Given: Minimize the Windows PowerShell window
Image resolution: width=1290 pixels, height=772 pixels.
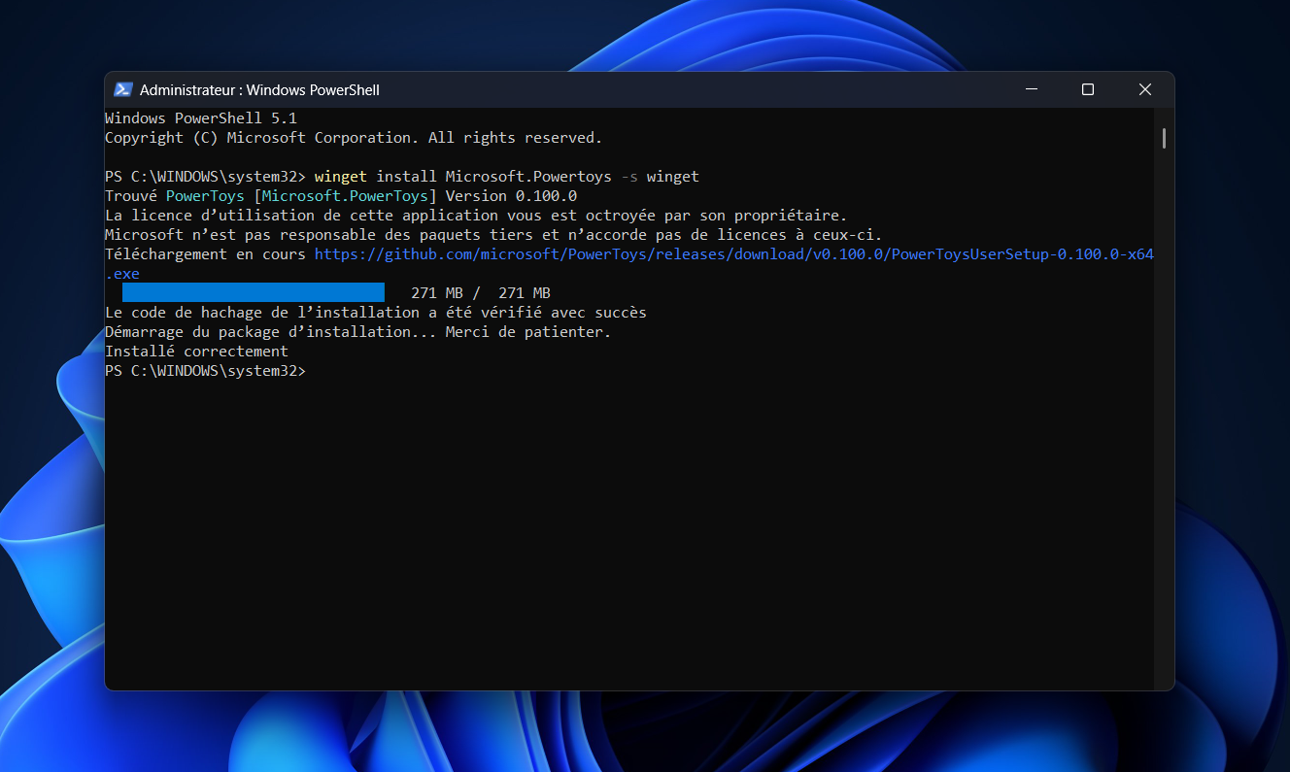Looking at the screenshot, I should click(x=1031, y=89).
